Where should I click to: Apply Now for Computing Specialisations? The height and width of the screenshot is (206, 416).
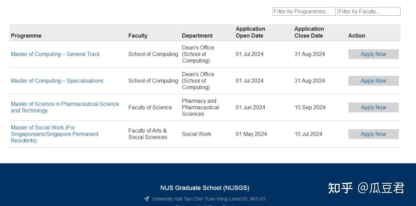[x=373, y=81]
